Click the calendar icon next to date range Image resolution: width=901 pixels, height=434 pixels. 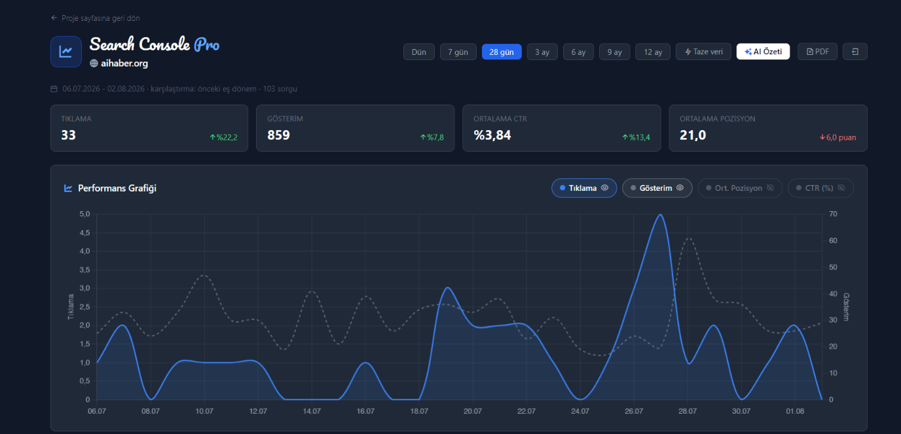click(54, 89)
